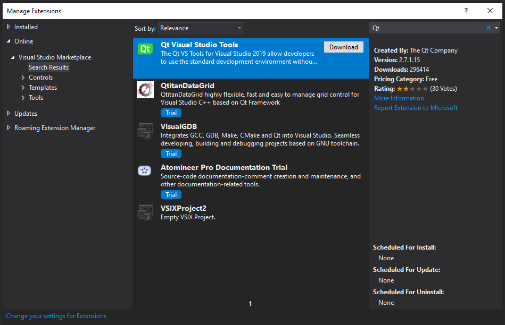Select the QtitanDataGrid result title
Image resolution: width=505 pixels, height=325 pixels.
pyautogui.click(x=187, y=85)
